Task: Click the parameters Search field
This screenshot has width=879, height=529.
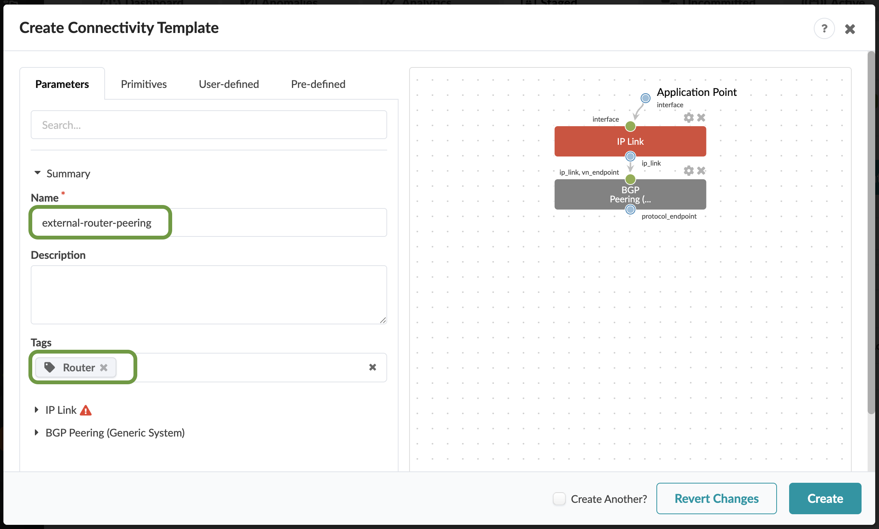Action: pos(209,125)
